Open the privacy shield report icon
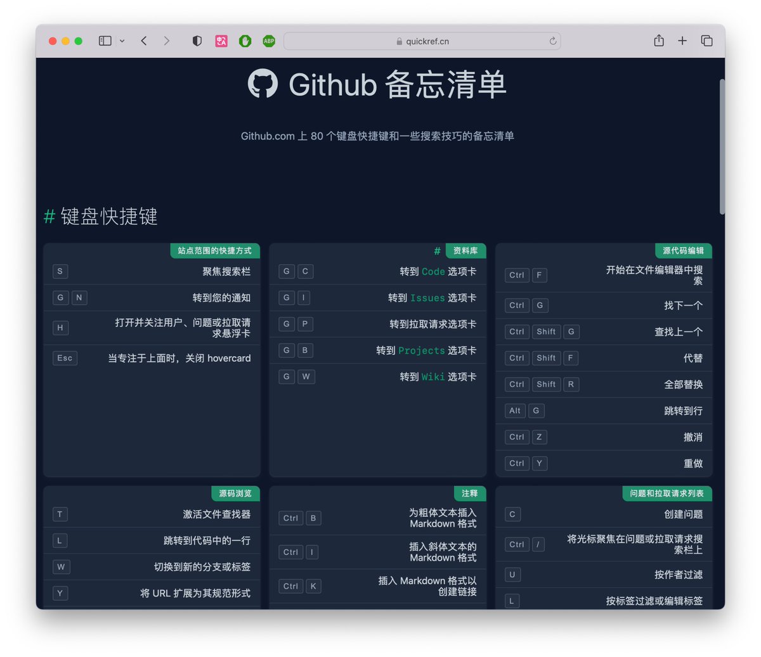This screenshot has width=761, height=657. (x=197, y=41)
